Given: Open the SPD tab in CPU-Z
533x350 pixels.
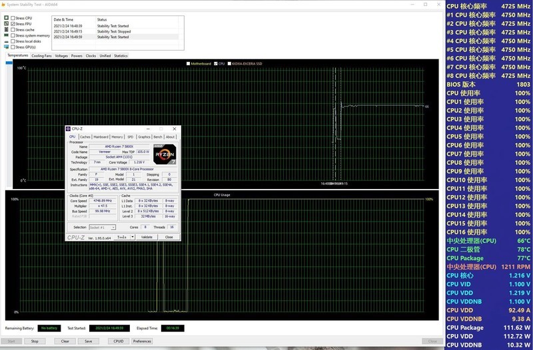Looking at the screenshot, I should tap(131, 137).
